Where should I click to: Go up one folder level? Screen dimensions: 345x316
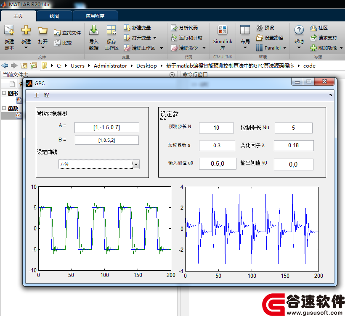pyautogui.click(x=24, y=65)
